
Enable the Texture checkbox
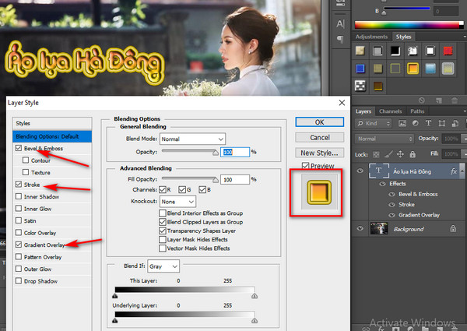(26, 172)
